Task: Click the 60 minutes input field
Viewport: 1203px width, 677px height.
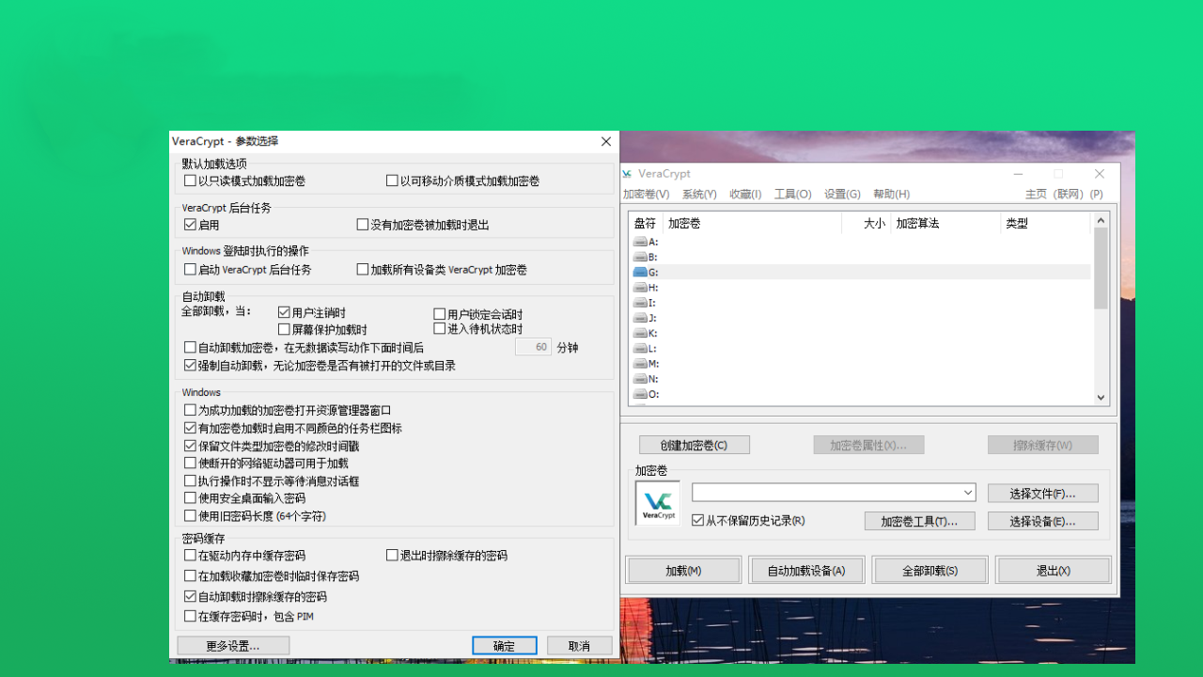Action: point(533,347)
